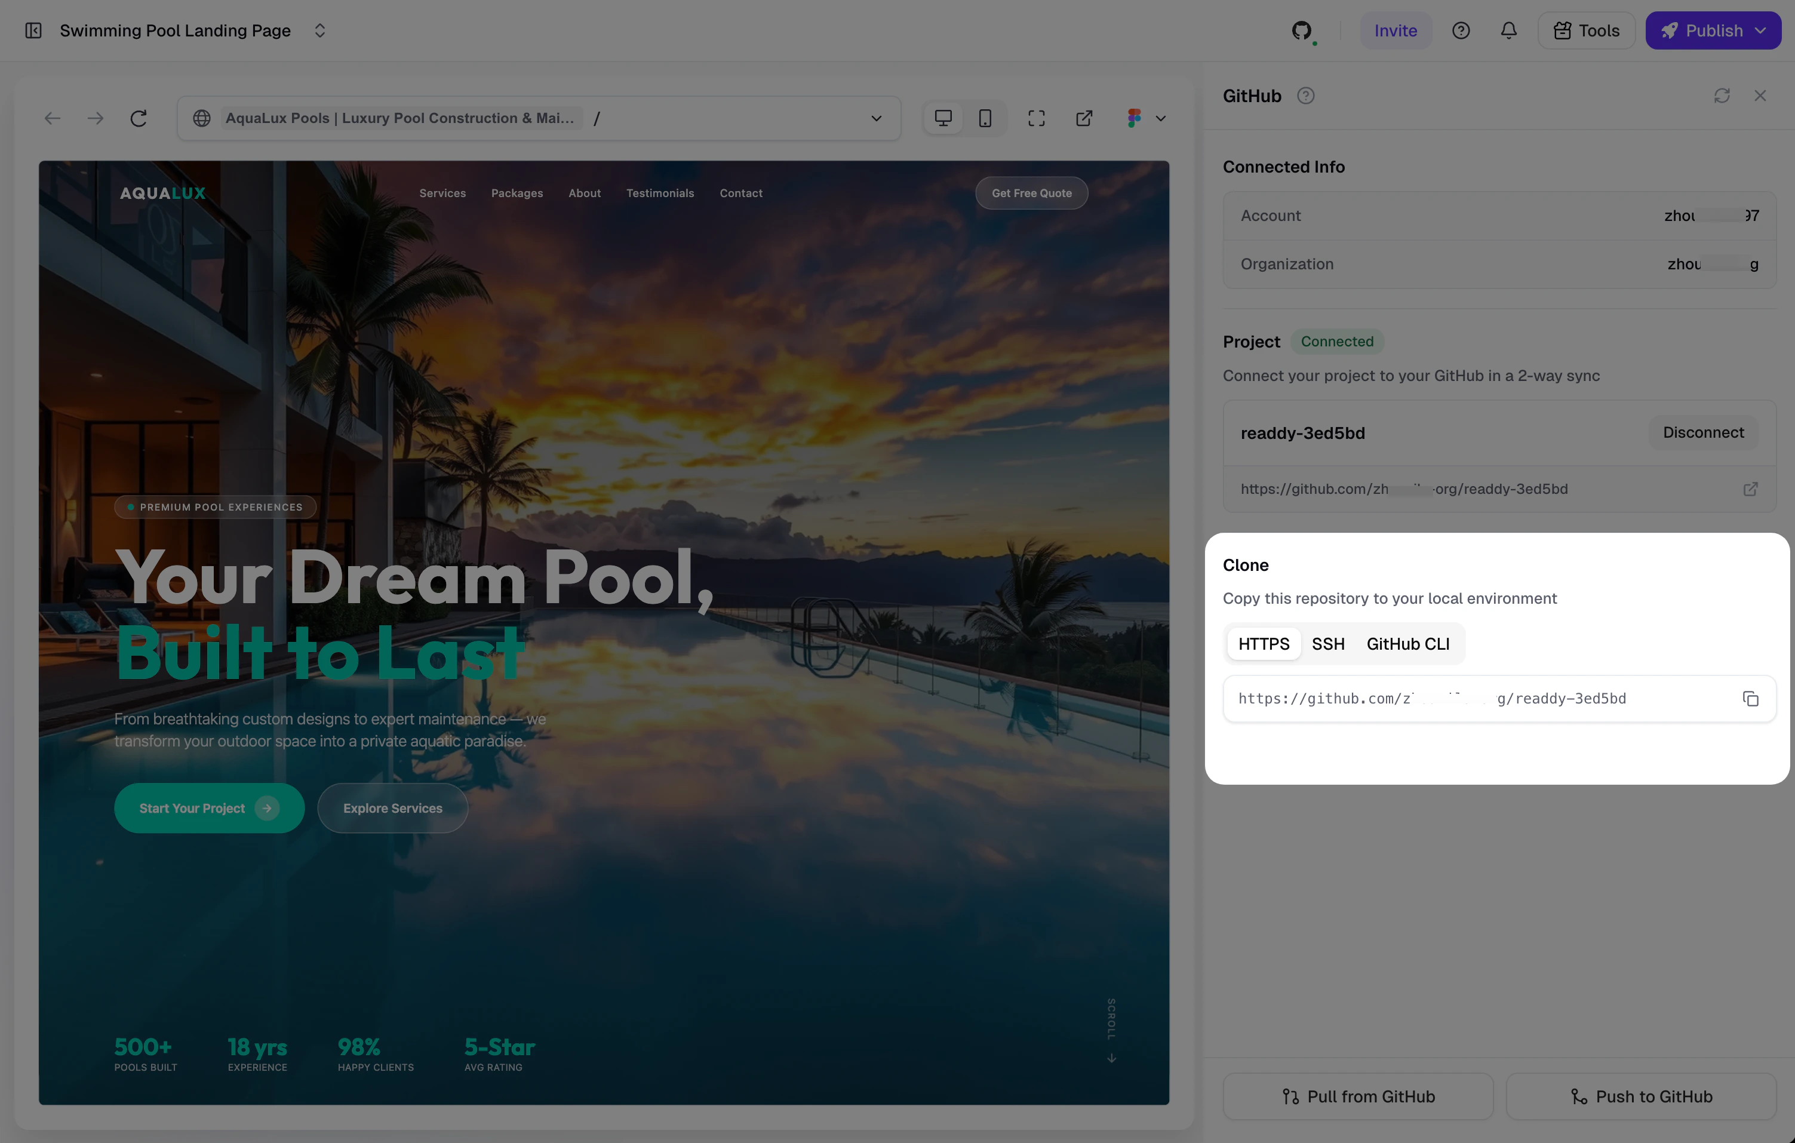Expand the project name switcher
Viewport: 1795px width, 1143px height.
point(320,30)
